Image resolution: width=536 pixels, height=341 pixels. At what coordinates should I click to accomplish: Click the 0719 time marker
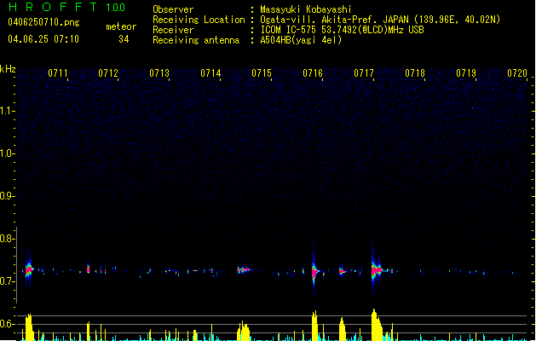(x=466, y=73)
